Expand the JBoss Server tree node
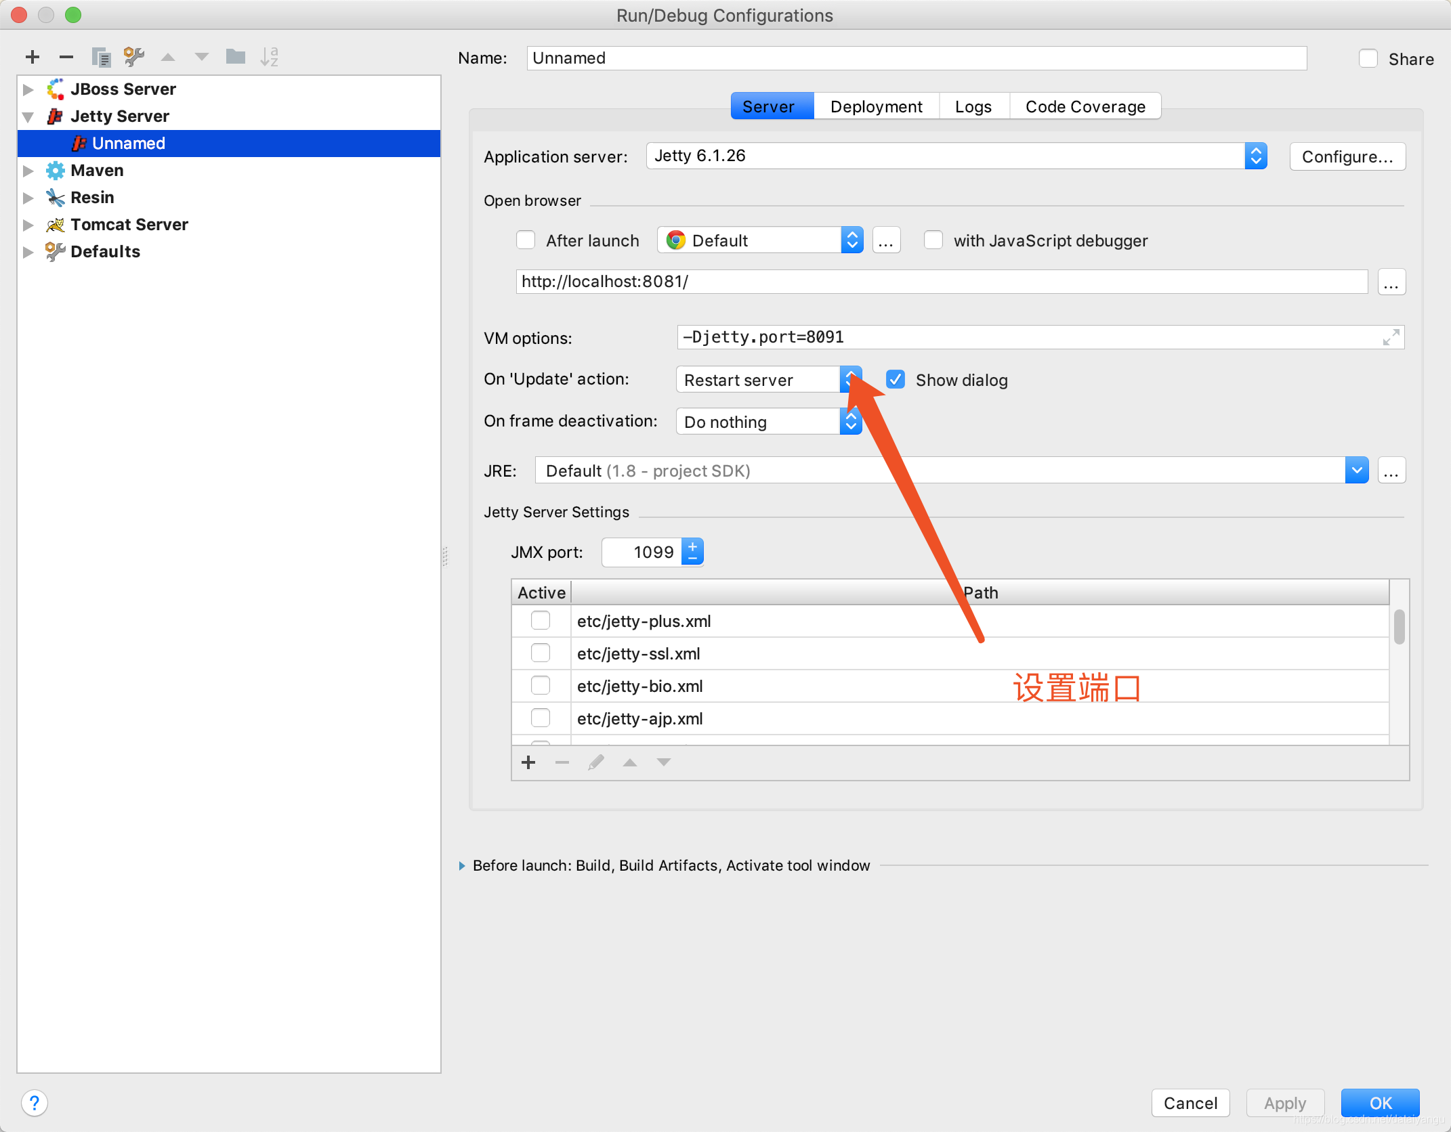 click(28, 89)
